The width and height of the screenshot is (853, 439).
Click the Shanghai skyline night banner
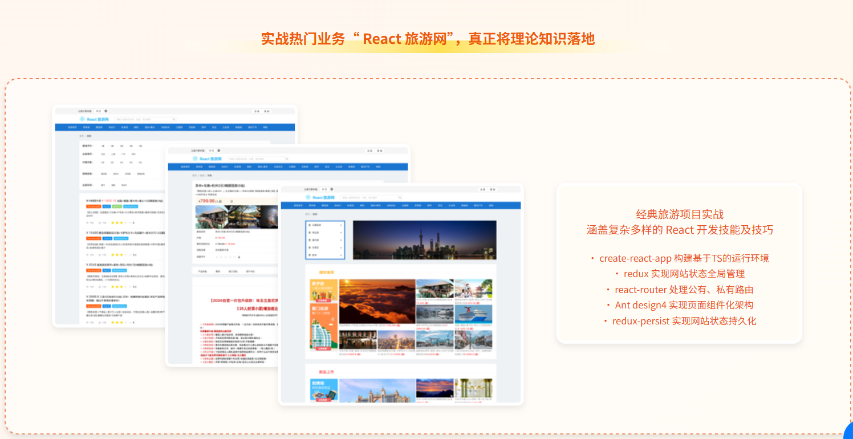tap(424, 239)
